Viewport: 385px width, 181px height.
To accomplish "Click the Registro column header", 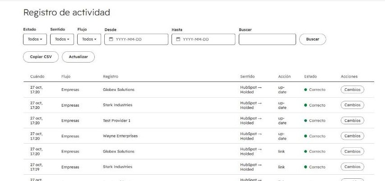I will pyautogui.click(x=111, y=77).
